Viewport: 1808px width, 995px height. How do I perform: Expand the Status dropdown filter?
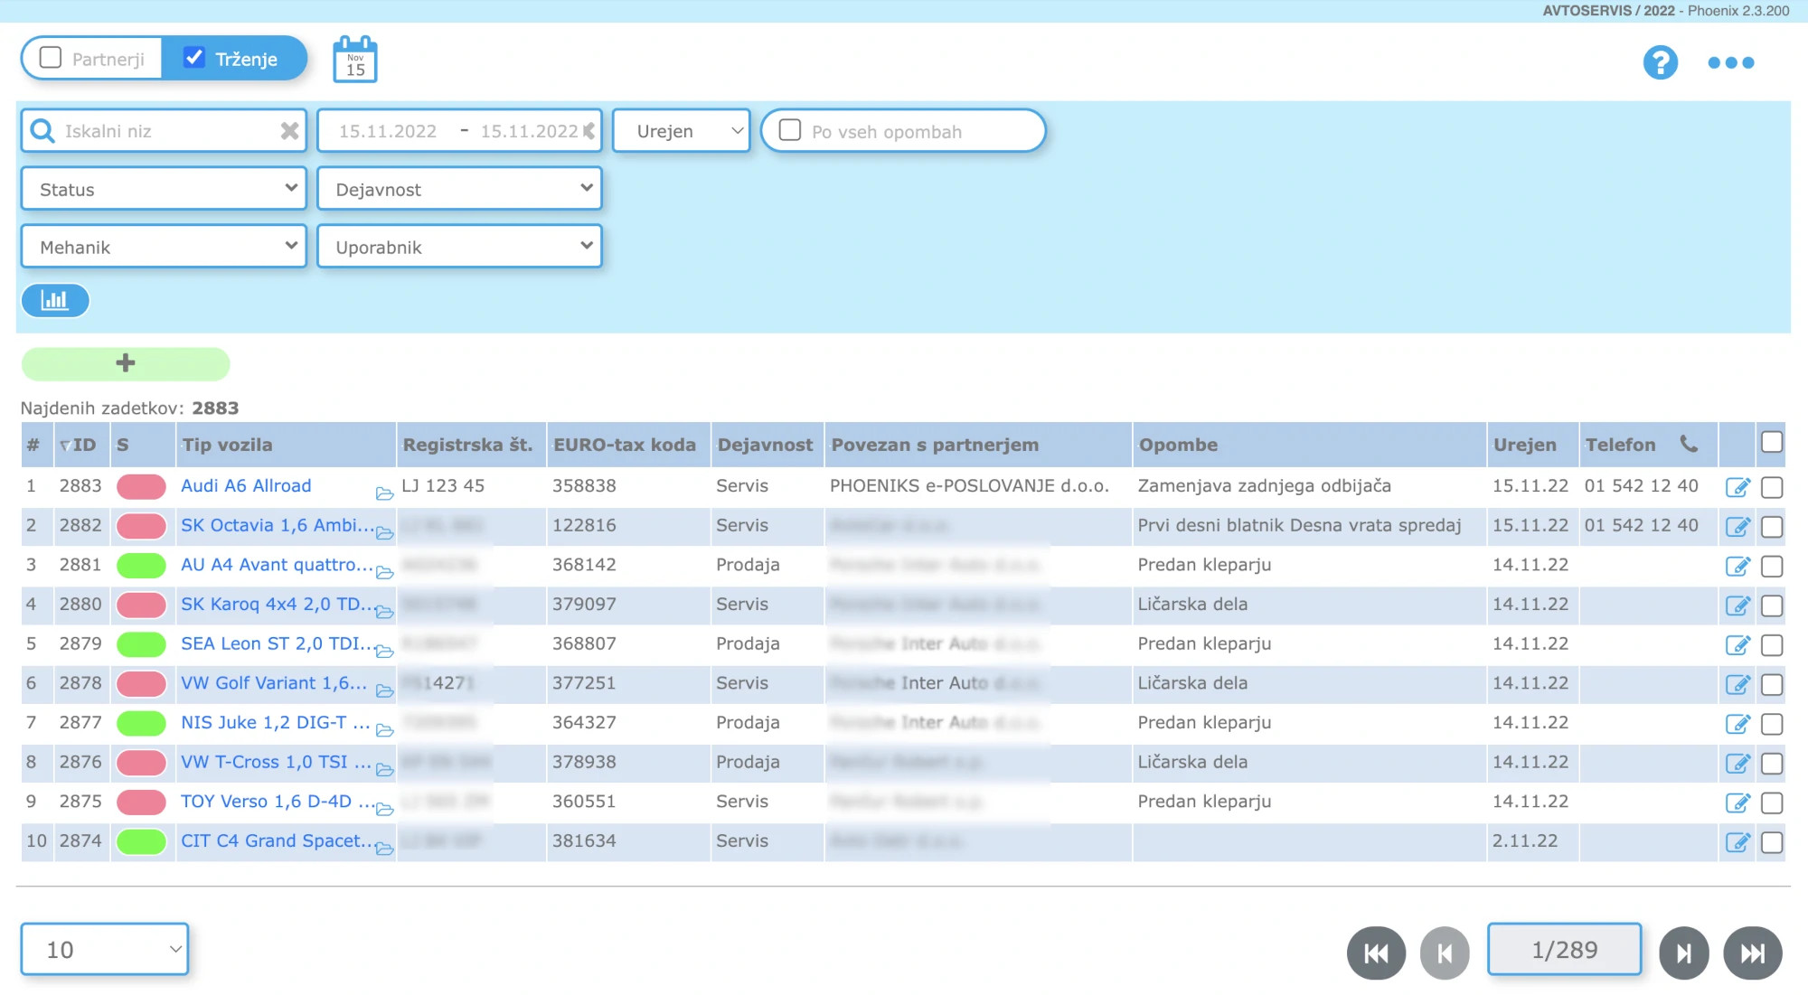pyautogui.click(x=164, y=189)
